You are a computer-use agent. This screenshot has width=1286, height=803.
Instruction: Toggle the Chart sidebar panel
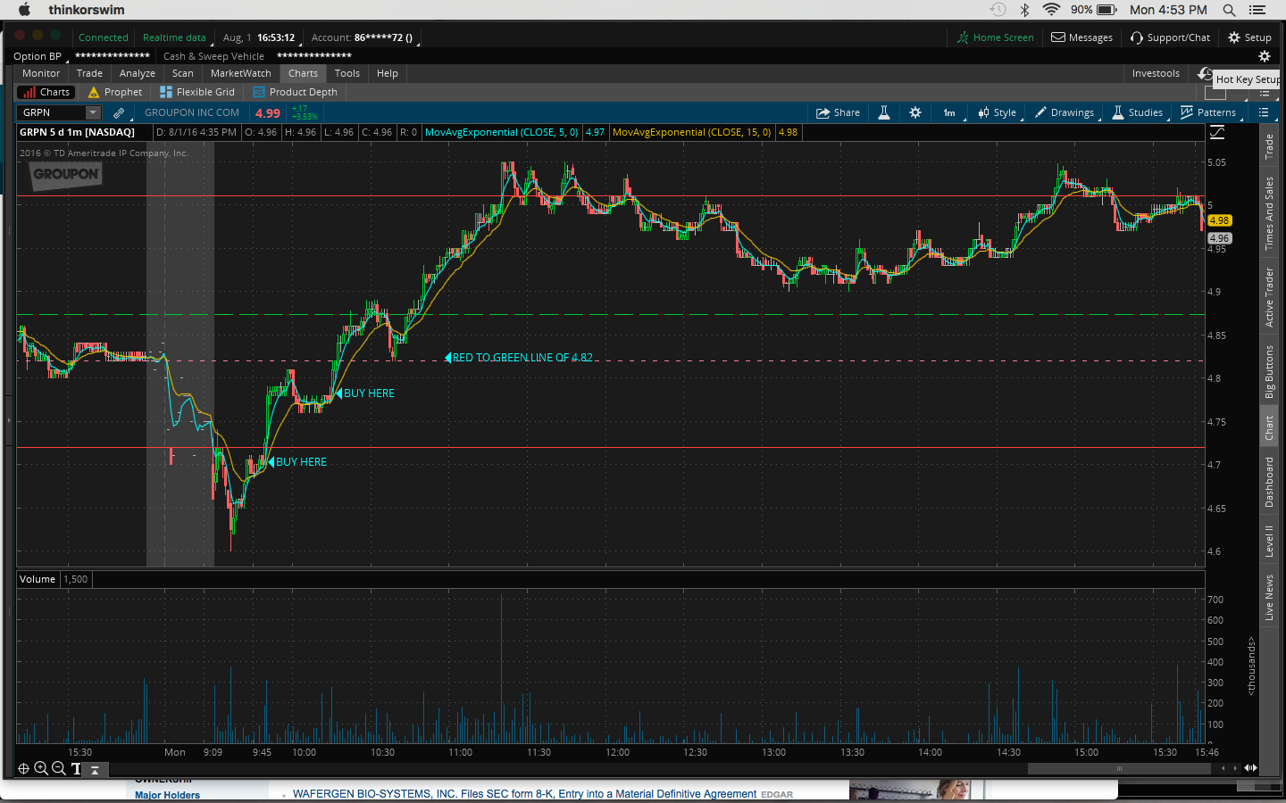coord(1269,428)
